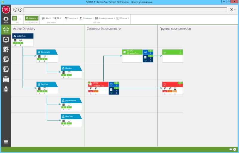Switch to list view
239x153 pixels.
pyautogui.click(x=20, y=18)
